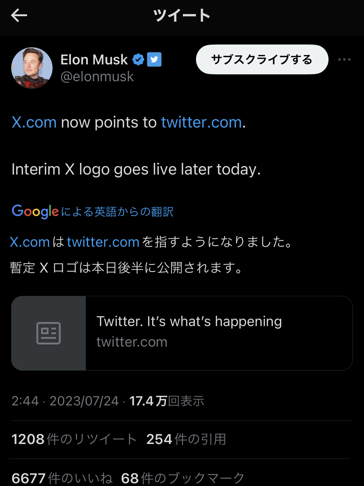Tap the back arrow icon
This screenshot has width=364, height=486.
coord(19,15)
